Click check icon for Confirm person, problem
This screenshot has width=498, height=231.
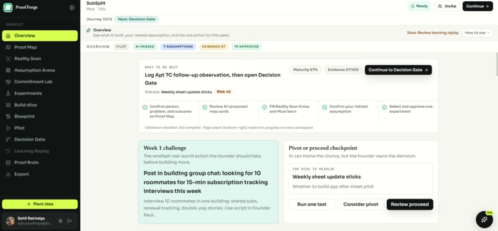click(x=145, y=107)
